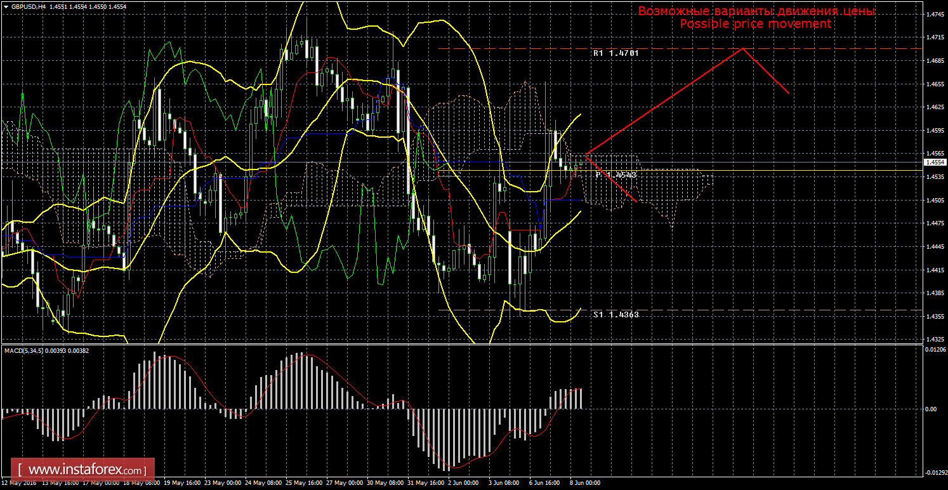Viewport: 948px width, 490px height.
Task: Click the MACD(5,34,5) indicator label
Action: coord(25,350)
